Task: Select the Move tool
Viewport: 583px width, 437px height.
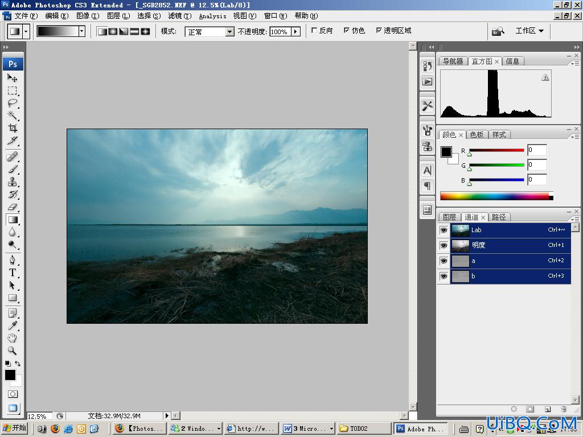Action: tap(13, 78)
